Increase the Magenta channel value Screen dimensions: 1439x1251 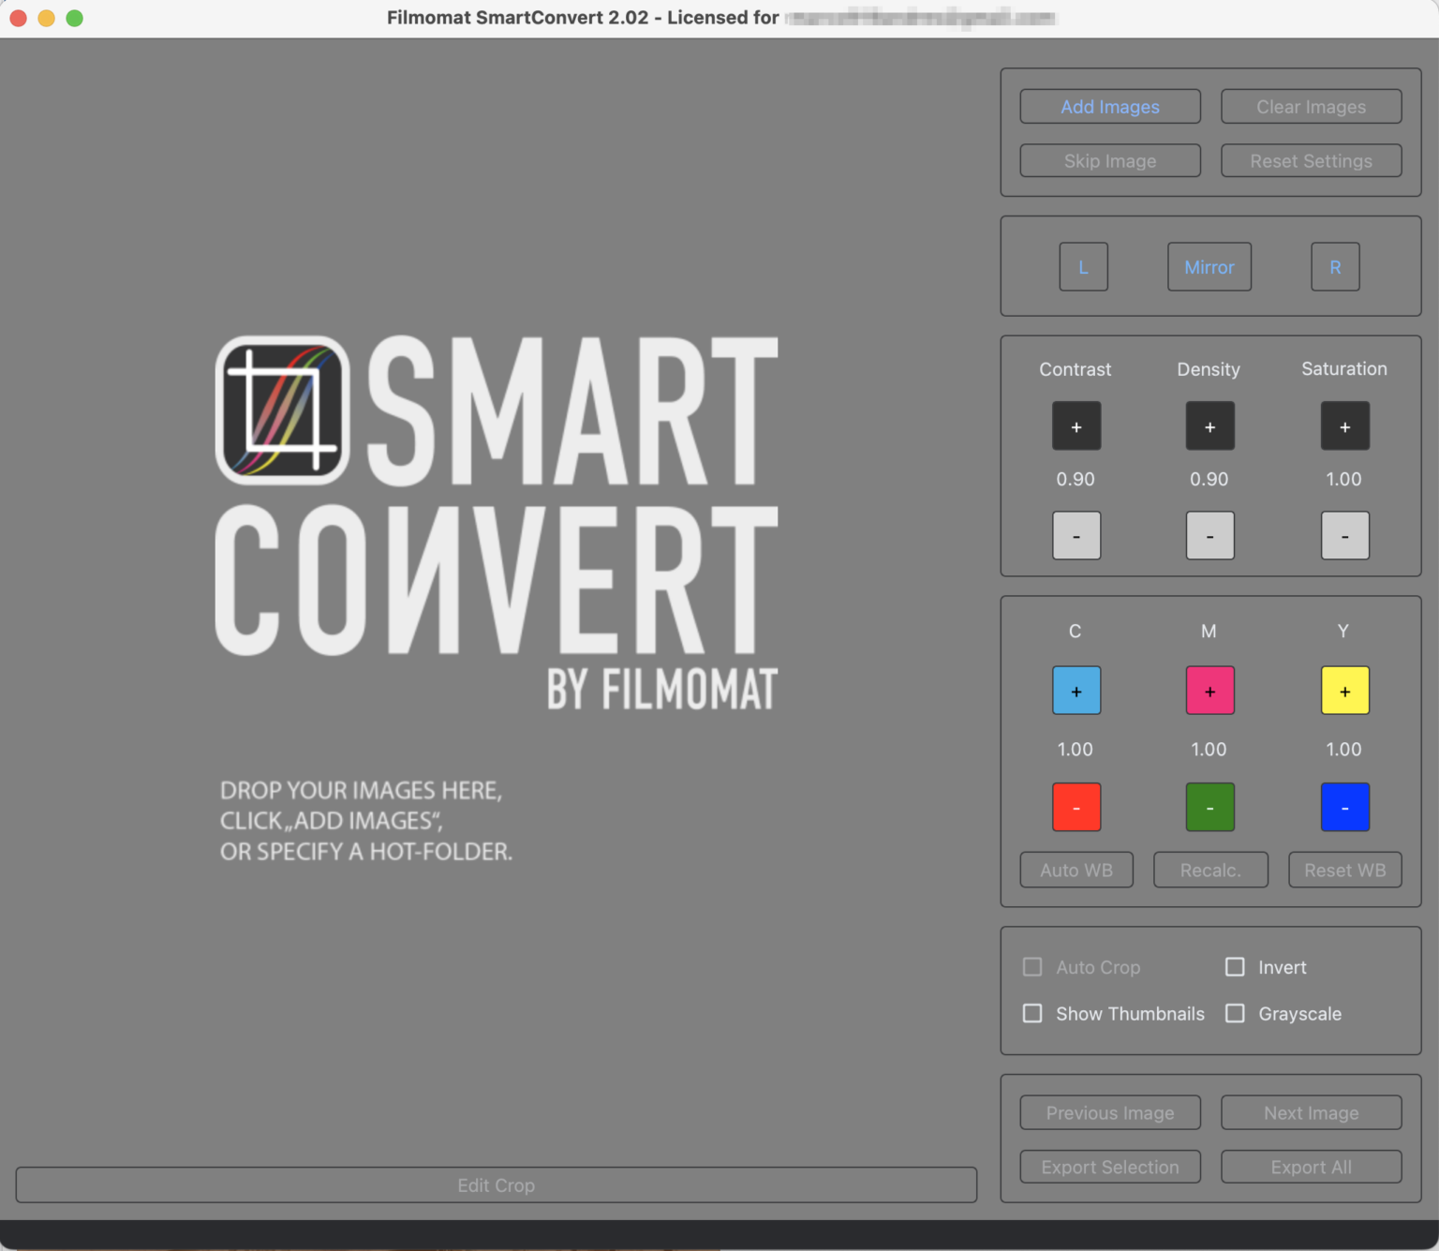(1209, 691)
